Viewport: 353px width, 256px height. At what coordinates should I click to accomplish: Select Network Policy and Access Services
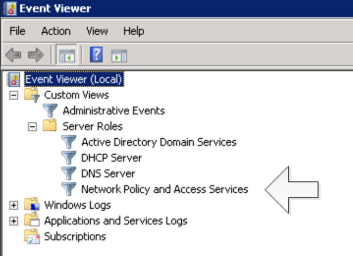[165, 190]
